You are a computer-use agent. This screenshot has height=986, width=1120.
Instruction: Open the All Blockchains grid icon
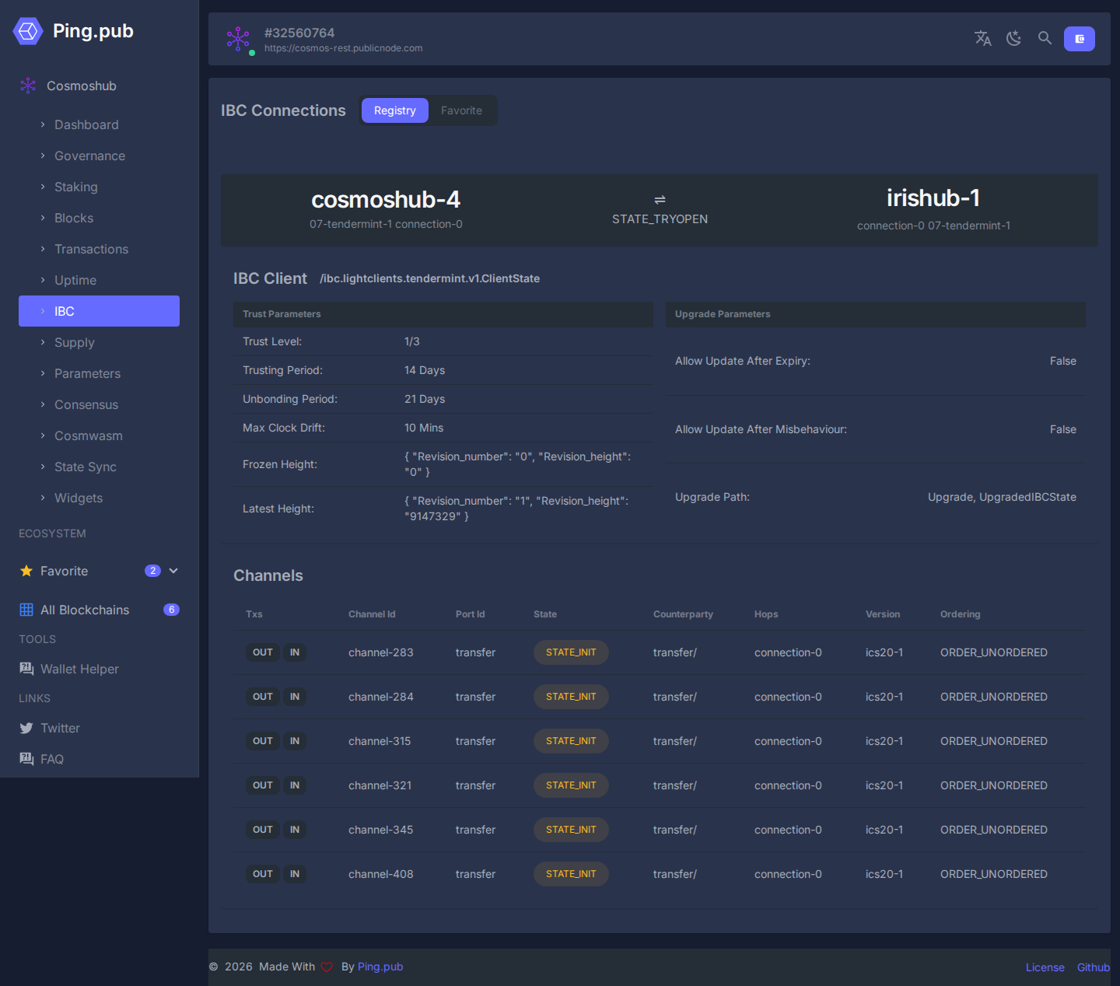click(26, 610)
